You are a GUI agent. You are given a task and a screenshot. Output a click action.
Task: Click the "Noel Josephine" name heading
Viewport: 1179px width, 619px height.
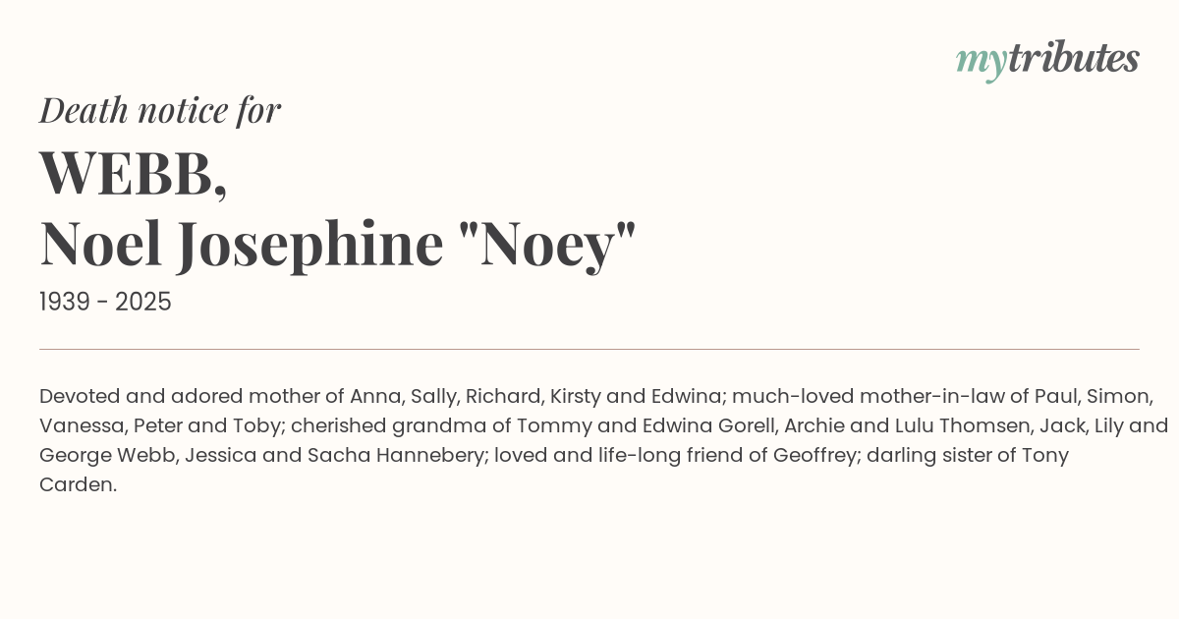[241, 245]
